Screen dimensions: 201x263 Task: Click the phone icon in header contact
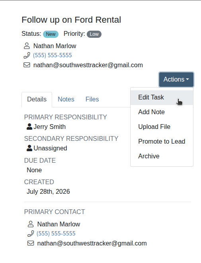click(x=27, y=55)
